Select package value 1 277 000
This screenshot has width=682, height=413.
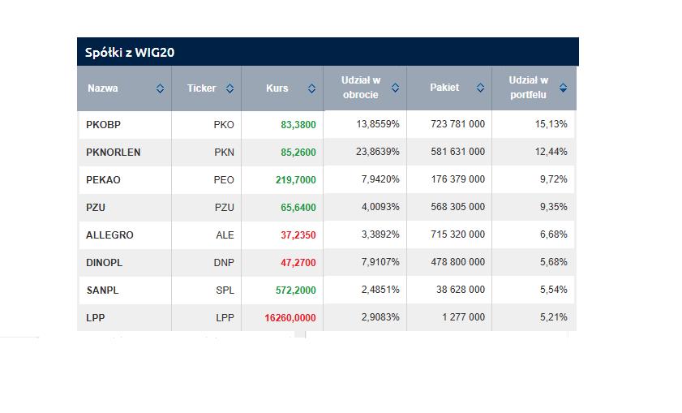464,316
